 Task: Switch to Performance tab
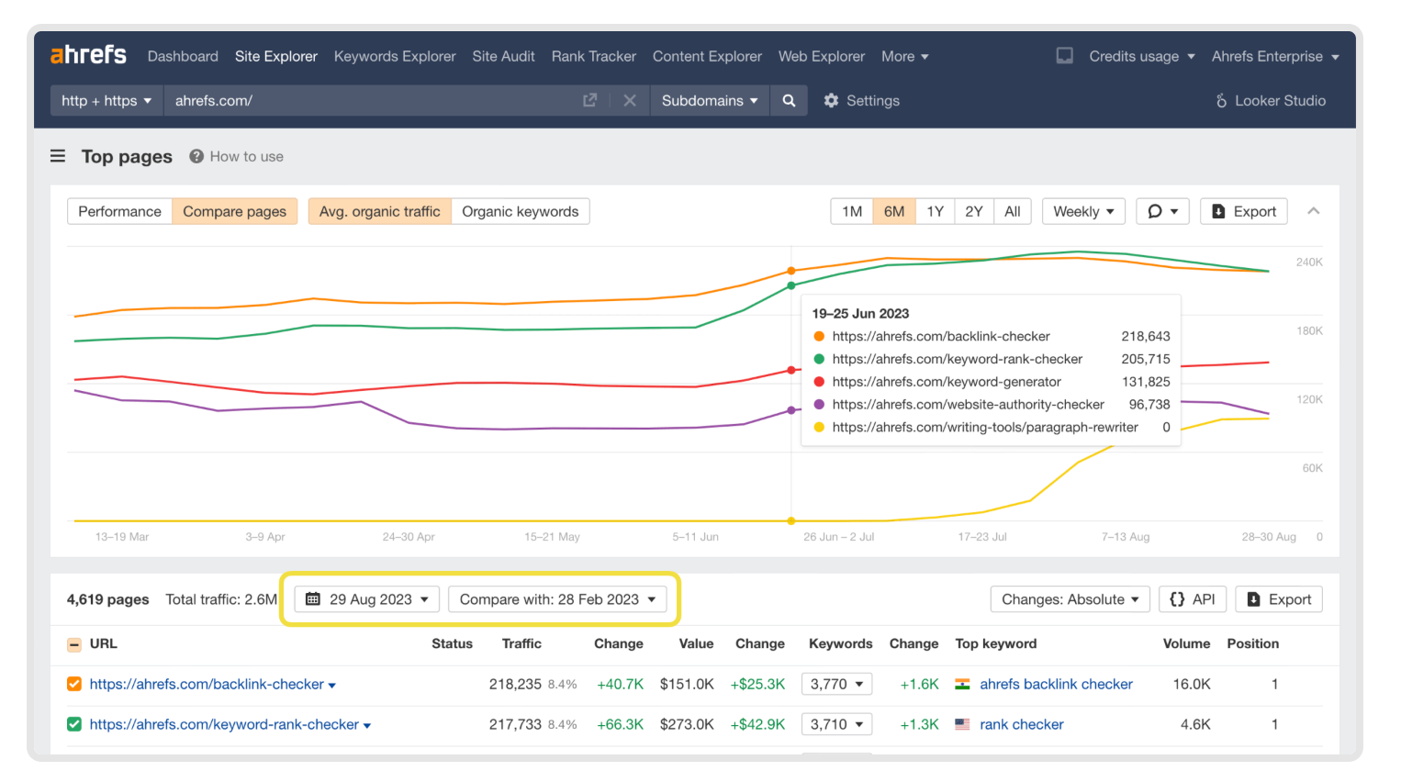(x=119, y=211)
